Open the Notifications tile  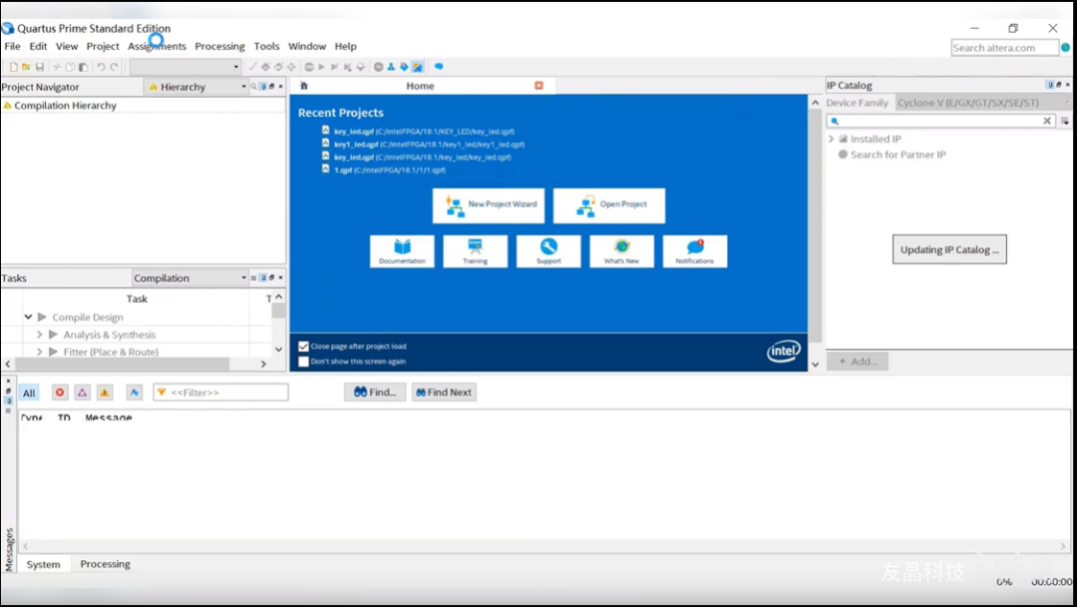click(x=694, y=251)
